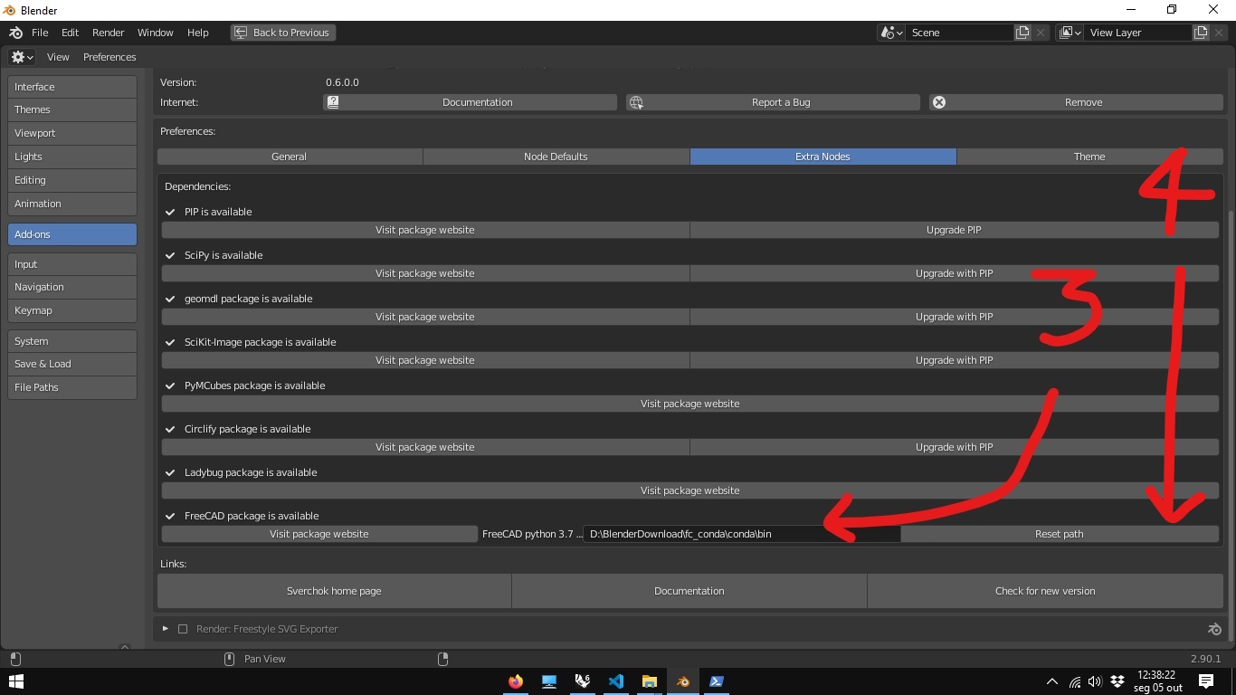Viewport: 1236px width, 695px height.
Task: Expand the Freestyle SVG Exporter add-on entry
Action: pos(166,629)
